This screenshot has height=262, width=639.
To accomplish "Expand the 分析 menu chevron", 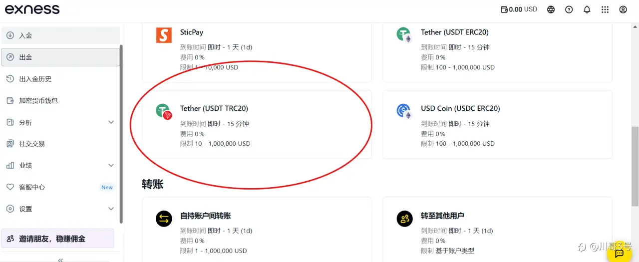I will coord(111,122).
